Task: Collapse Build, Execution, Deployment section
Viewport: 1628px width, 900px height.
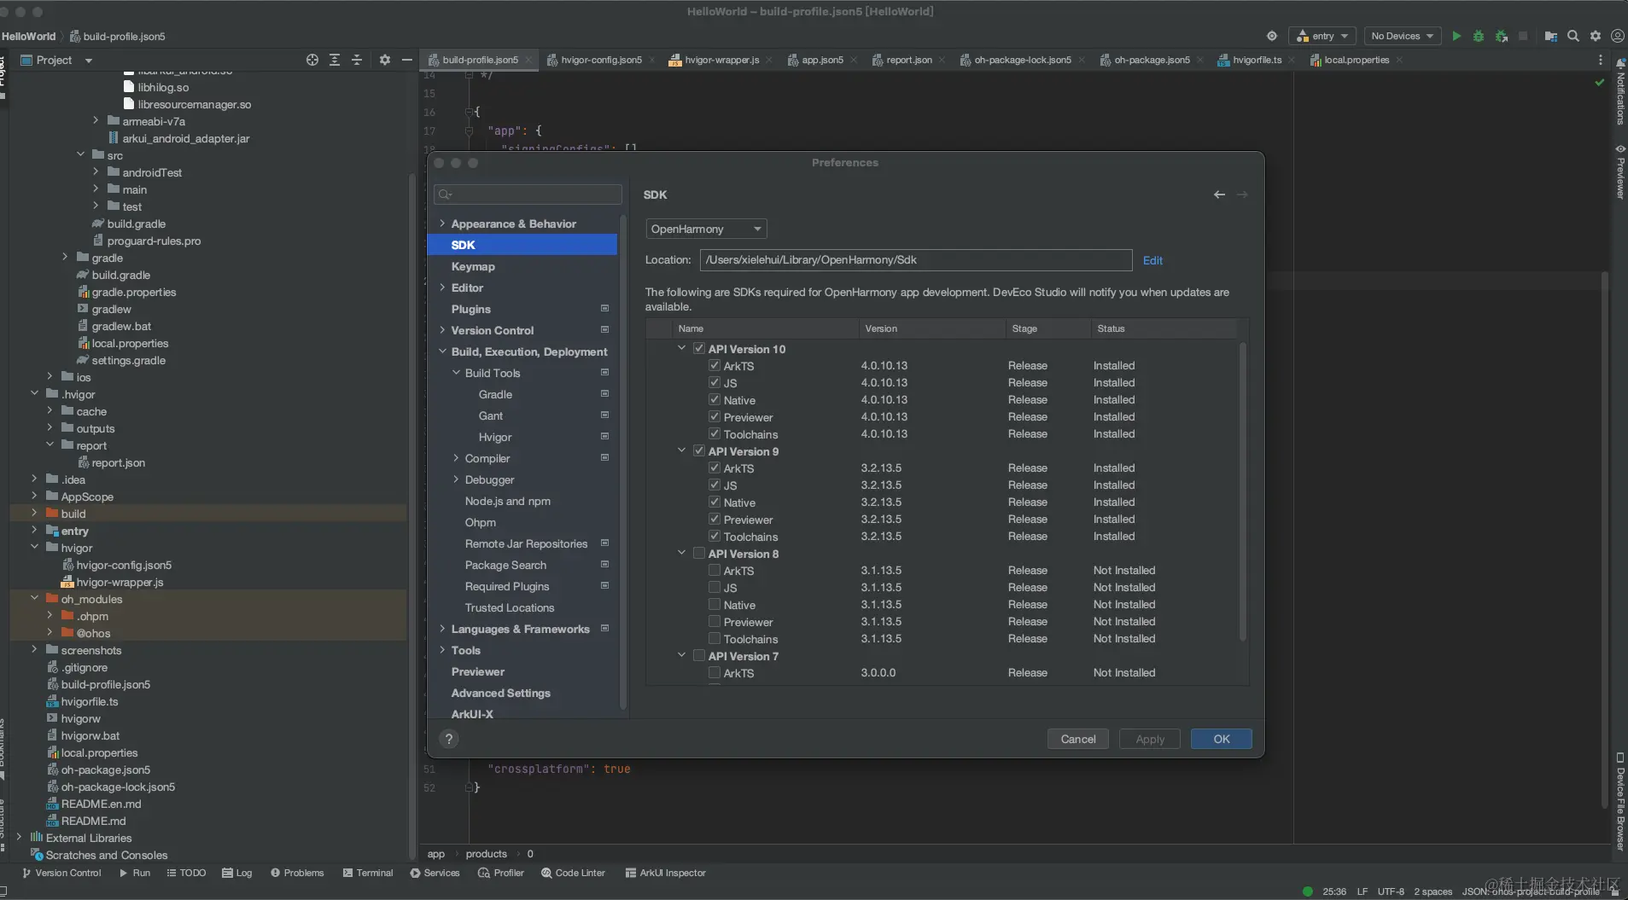Action: (x=442, y=351)
